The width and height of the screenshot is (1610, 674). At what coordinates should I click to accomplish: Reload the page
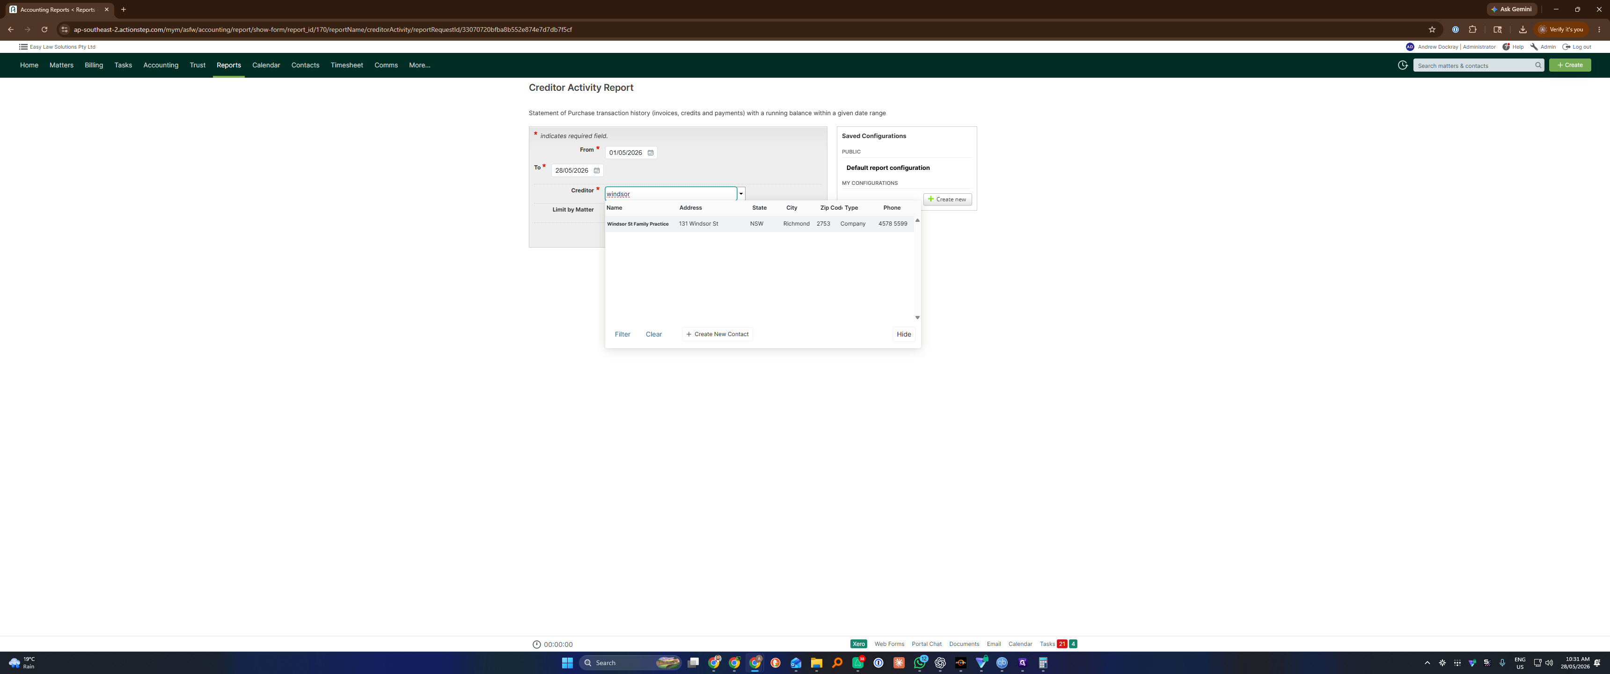point(44,29)
